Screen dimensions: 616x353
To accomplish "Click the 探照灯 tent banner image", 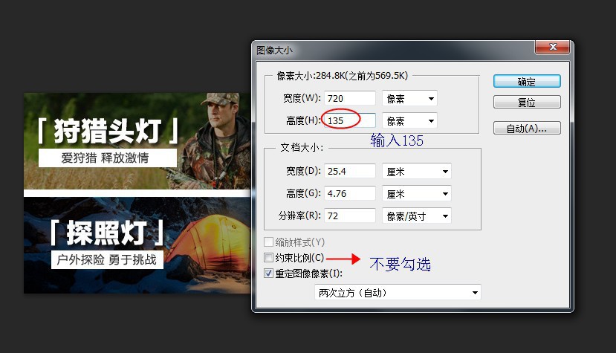I will (x=137, y=245).
